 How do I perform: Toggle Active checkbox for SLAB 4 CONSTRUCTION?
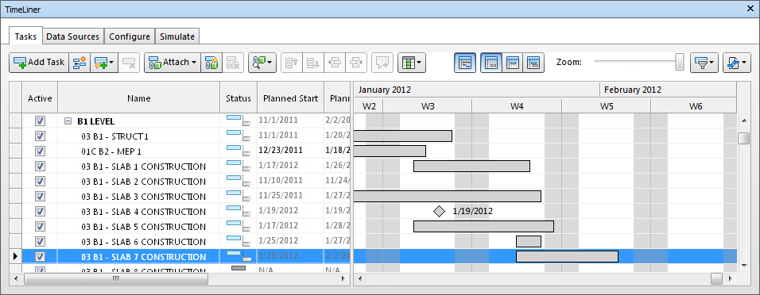pos(40,211)
